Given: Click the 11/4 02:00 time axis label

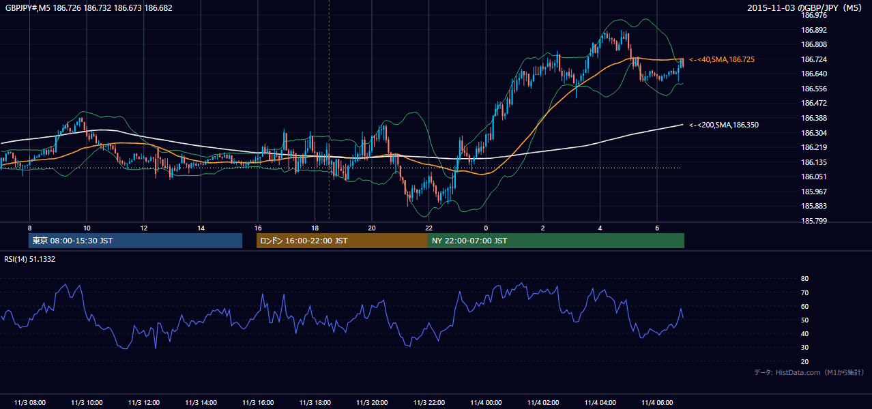Looking at the screenshot, I should click(x=542, y=403).
